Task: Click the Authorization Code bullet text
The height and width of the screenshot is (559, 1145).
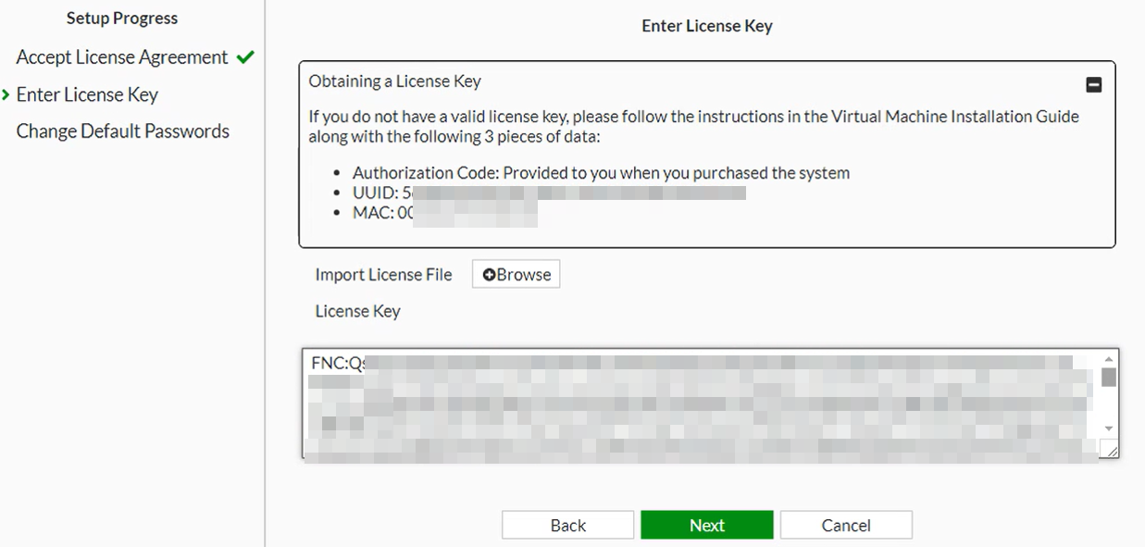Action: [601, 173]
